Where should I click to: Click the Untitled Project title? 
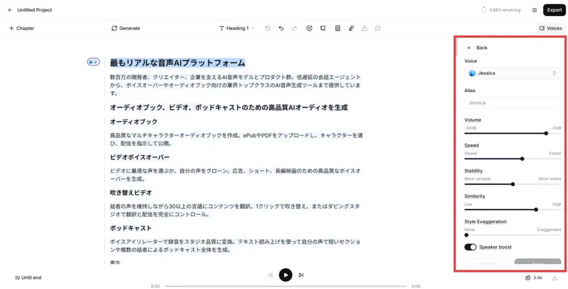click(x=34, y=10)
